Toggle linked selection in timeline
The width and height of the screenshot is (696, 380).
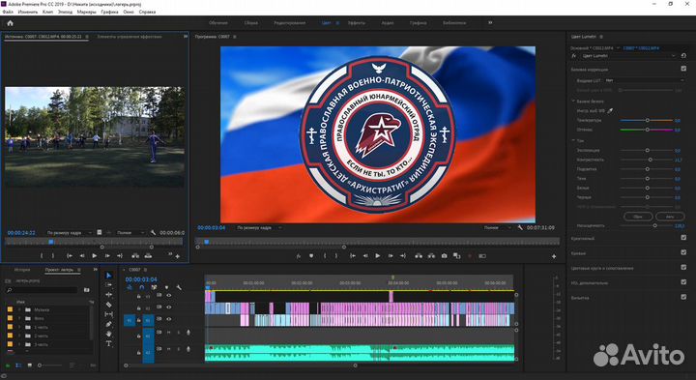154,287
